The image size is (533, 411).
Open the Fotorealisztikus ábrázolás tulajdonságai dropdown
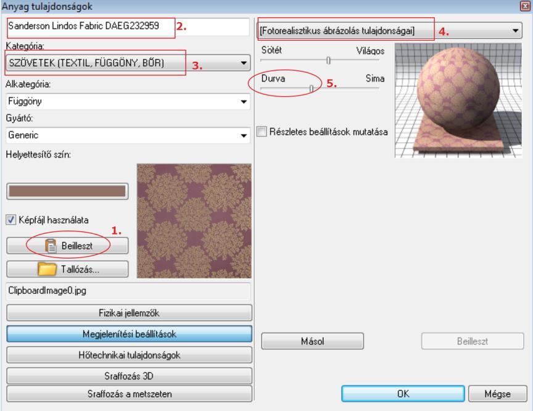coord(389,31)
